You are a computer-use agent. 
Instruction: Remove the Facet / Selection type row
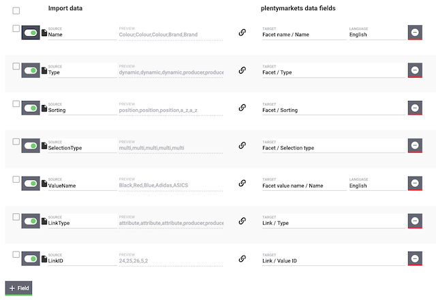tap(415, 146)
